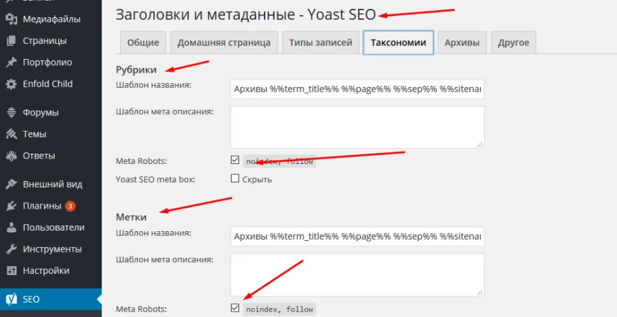This screenshot has height=317, width=617.
Task: Click the resize handle of Метки description textarea
Action: tap(480, 292)
